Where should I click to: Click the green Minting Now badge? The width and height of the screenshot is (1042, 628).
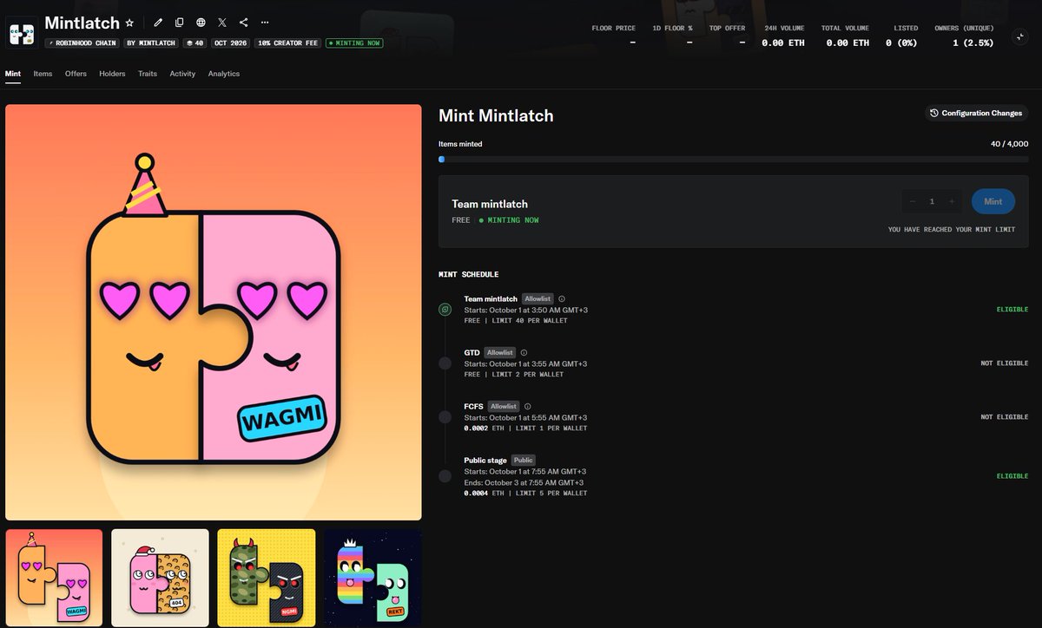354,43
